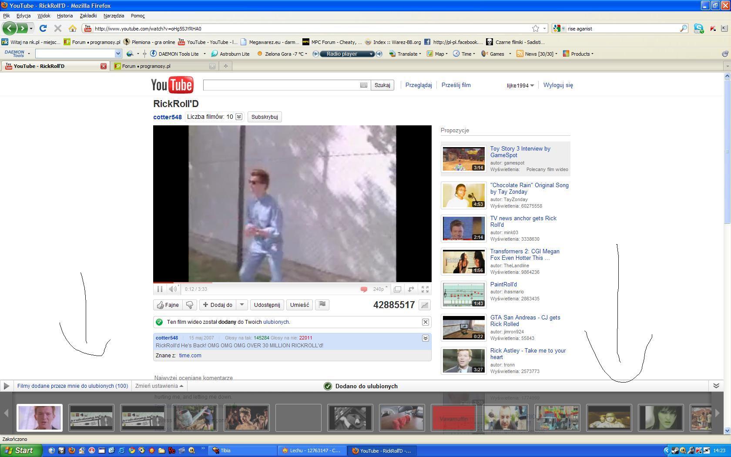This screenshot has height=457, width=731.
Task: Focus the YouTube search field
Action: (x=282, y=85)
